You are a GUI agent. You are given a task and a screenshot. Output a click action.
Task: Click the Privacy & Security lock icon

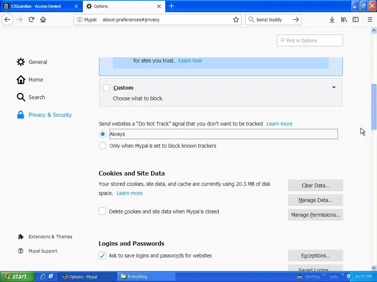click(x=21, y=115)
